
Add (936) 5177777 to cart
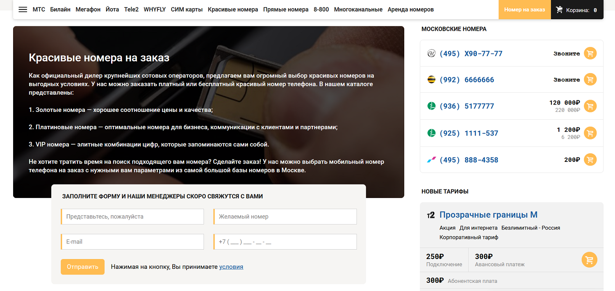(590, 106)
